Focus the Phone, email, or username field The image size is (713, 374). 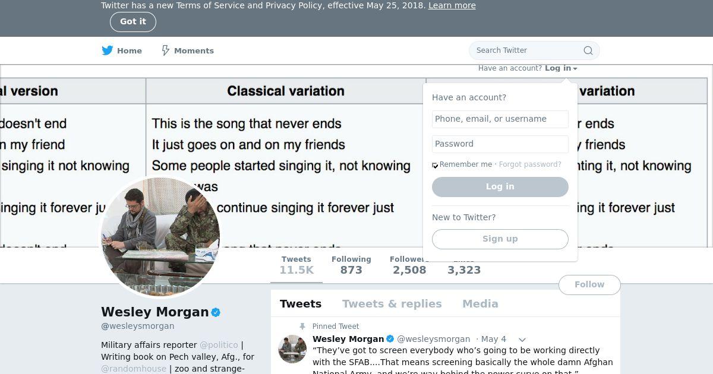pyautogui.click(x=500, y=119)
